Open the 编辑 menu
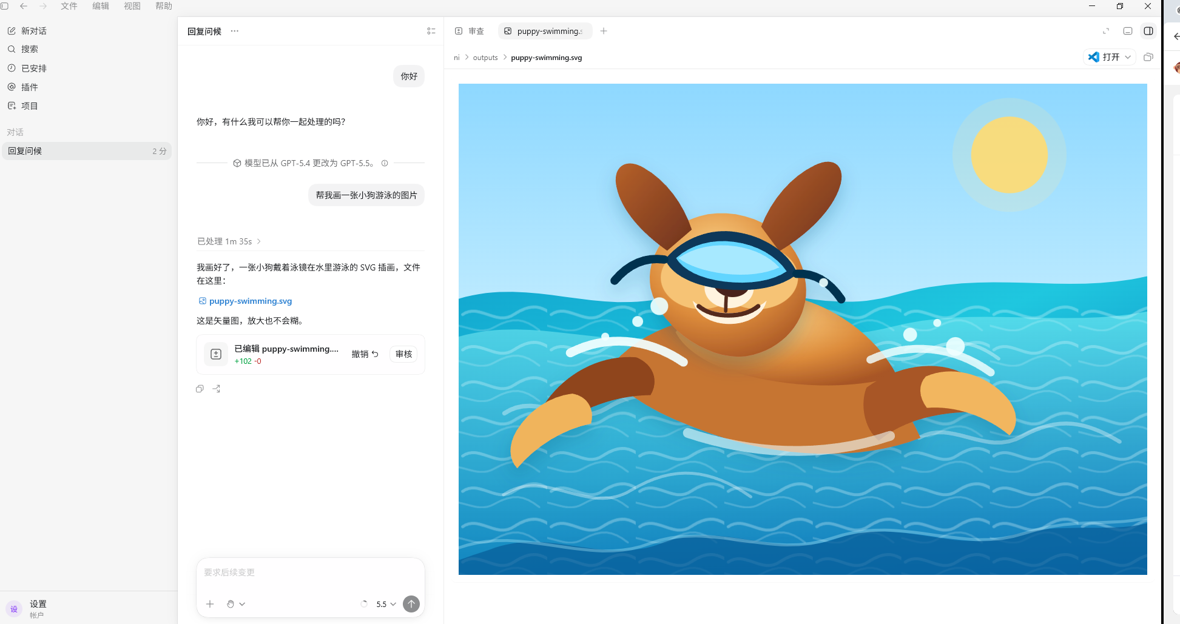Image resolution: width=1180 pixels, height=624 pixels. point(101,6)
